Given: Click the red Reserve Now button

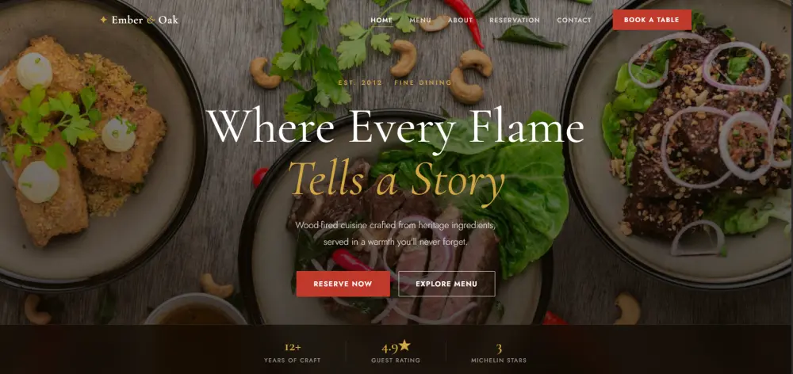Looking at the screenshot, I should click(343, 284).
